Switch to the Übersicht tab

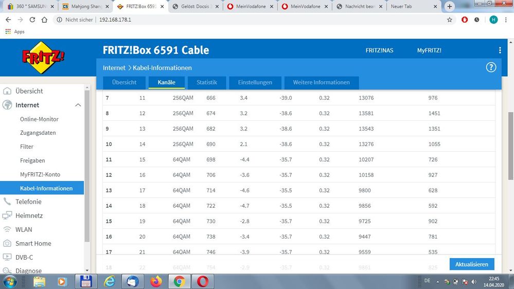point(124,83)
